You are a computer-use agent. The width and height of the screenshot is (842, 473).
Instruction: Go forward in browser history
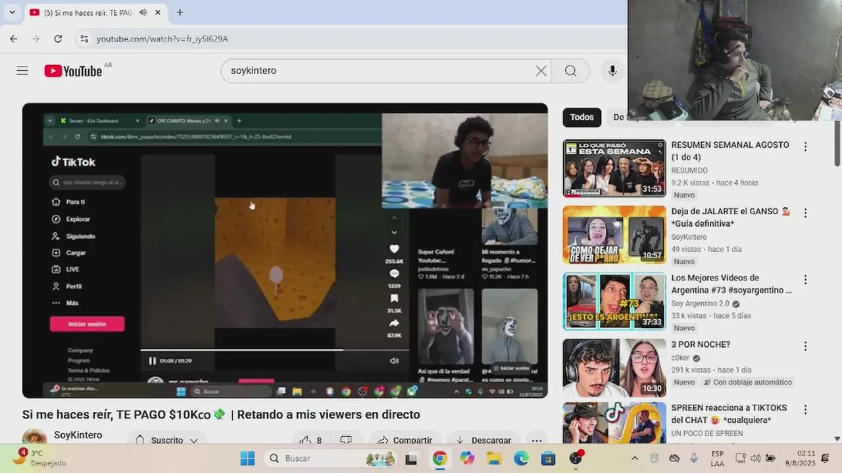pos(36,39)
